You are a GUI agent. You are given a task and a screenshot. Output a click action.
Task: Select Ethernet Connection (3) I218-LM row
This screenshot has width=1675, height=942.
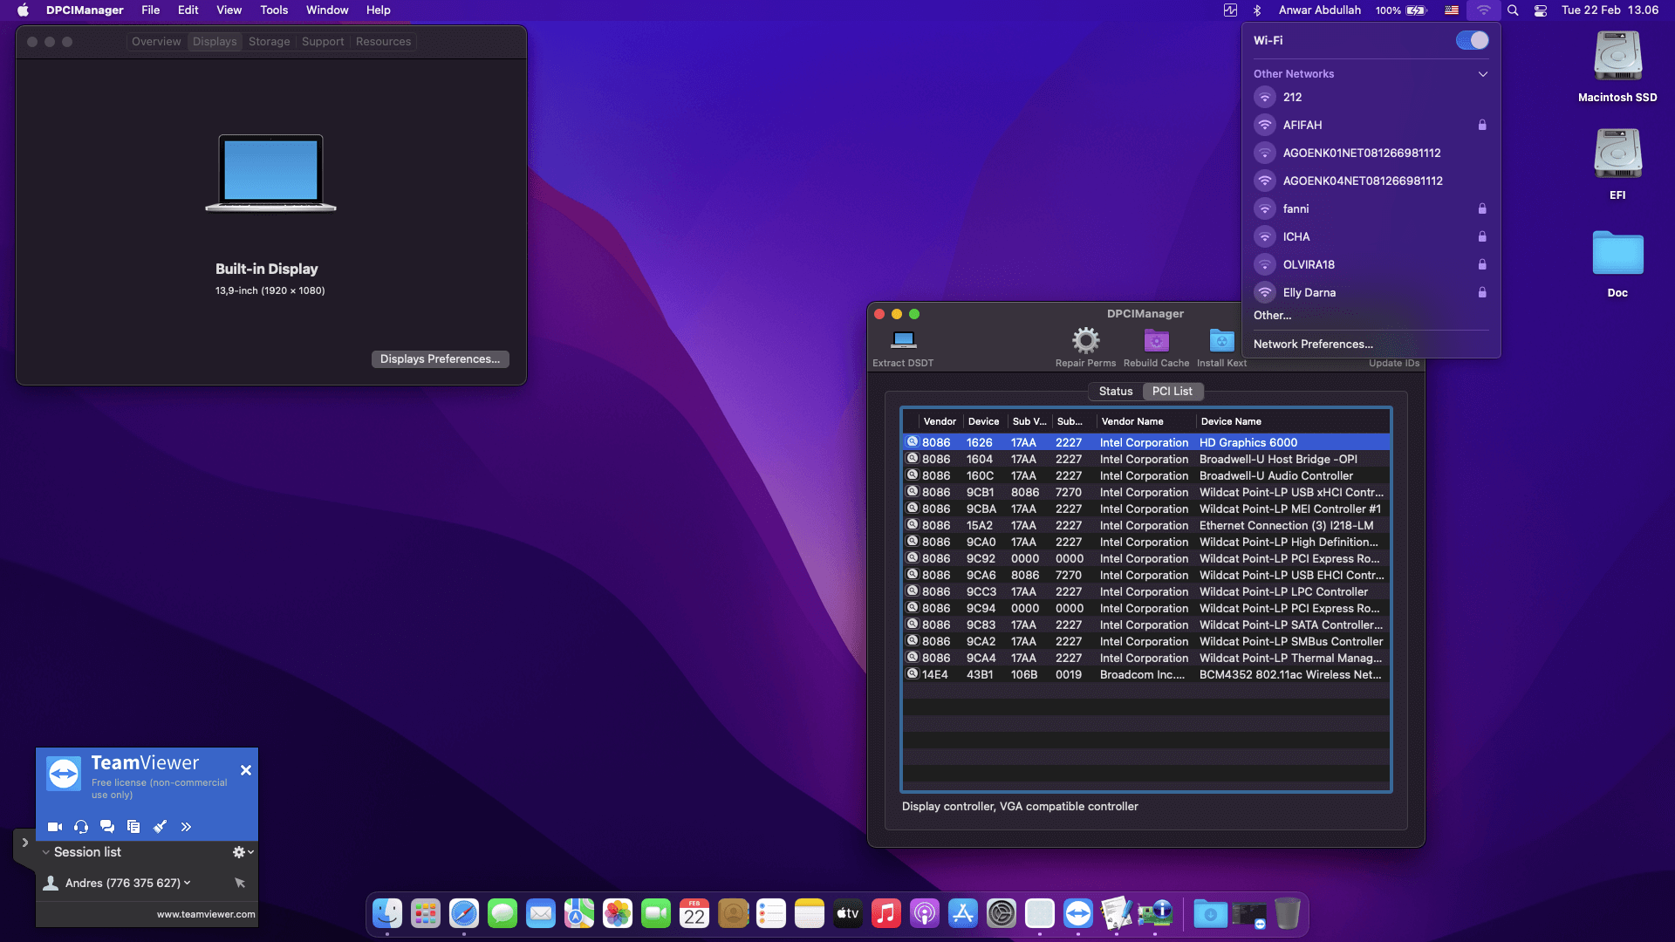point(1146,525)
